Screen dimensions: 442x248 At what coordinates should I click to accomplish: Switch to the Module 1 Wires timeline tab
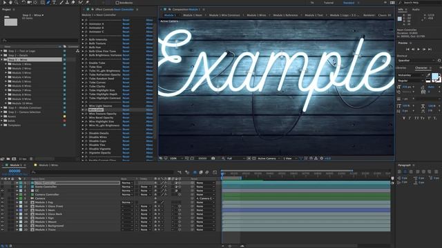click(x=48, y=165)
